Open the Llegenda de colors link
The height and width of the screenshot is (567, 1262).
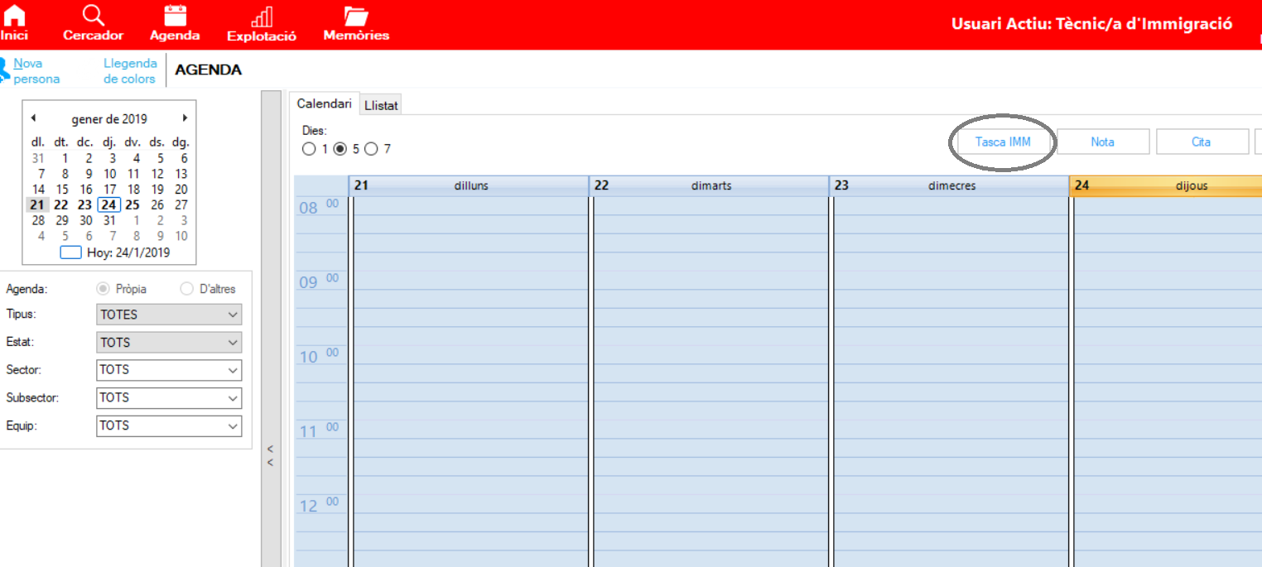[129, 71]
